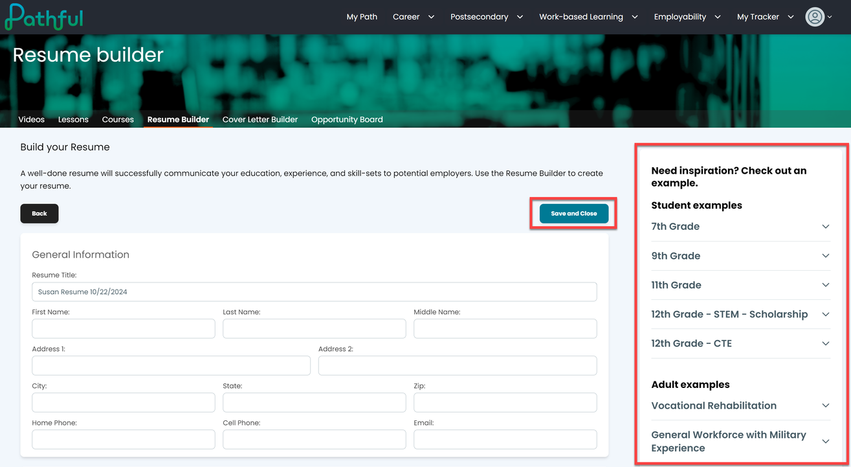Image resolution: width=851 pixels, height=467 pixels.
Task: Expand the 7th Grade example
Action: click(741, 227)
